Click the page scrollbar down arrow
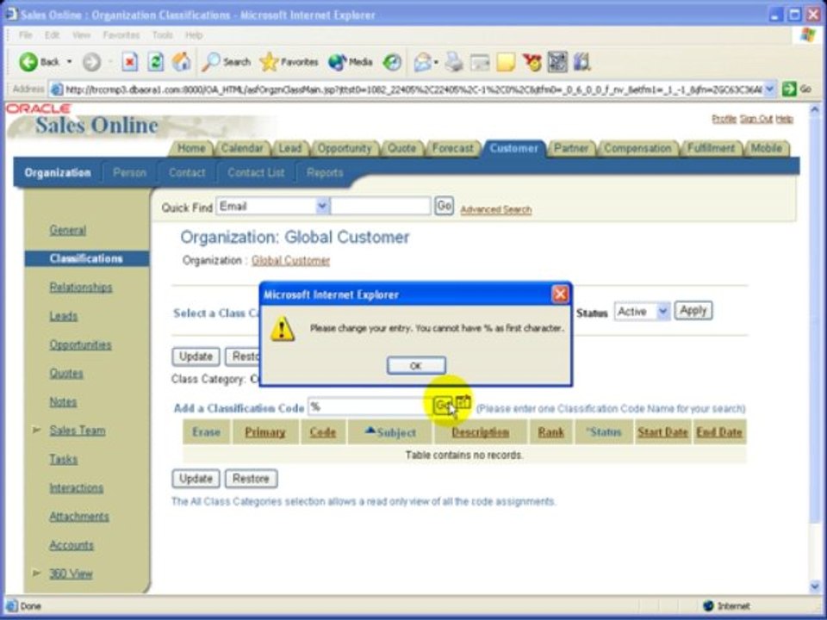 [x=814, y=586]
